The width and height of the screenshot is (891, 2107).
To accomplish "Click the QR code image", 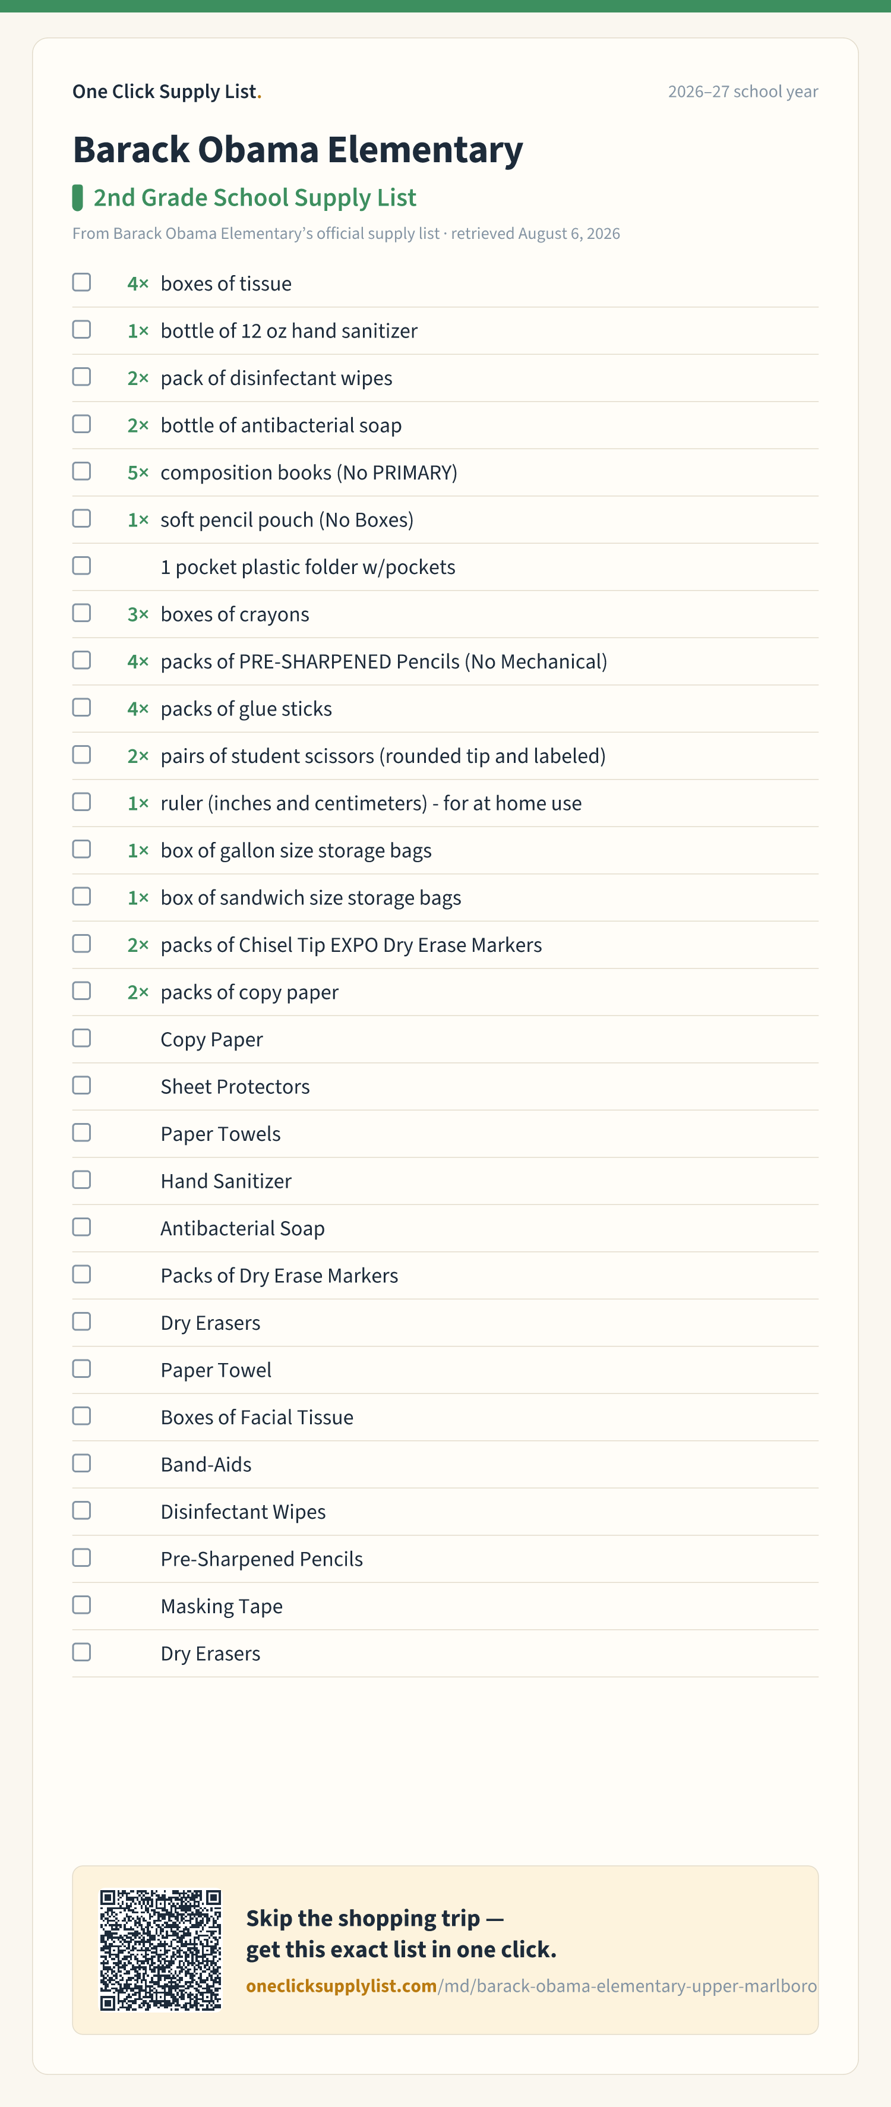I will [x=160, y=1950].
